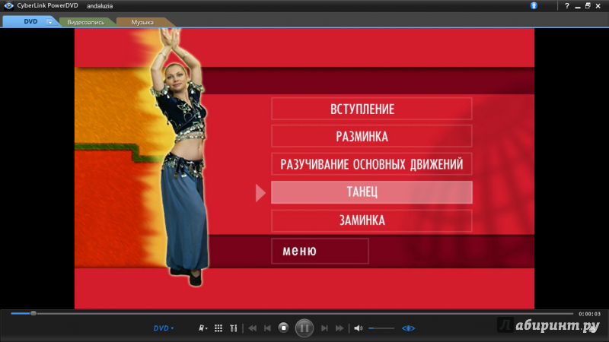Viewport: 609px width, 342px height.
Task: Jump to the previous chapter
Action: point(268,328)
